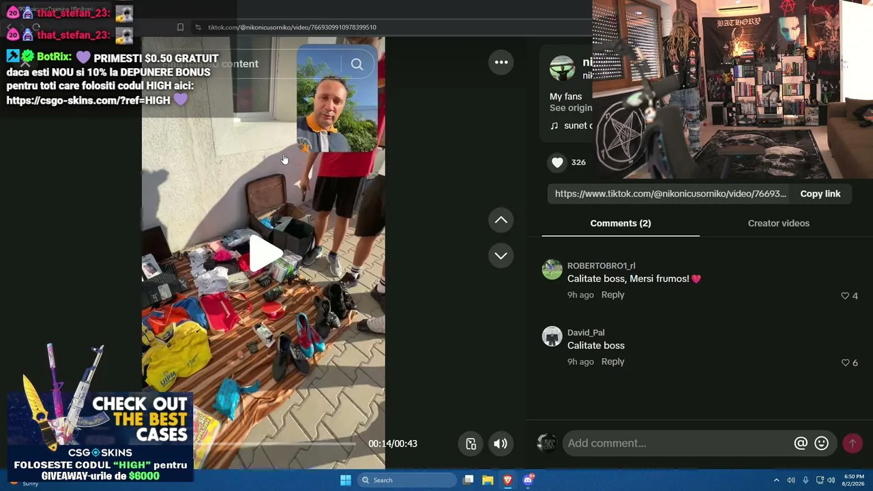873x491 pixels.
Task: Open File Explorer from the taskbar
Action: pyautogui.click(x=488, y=480)
